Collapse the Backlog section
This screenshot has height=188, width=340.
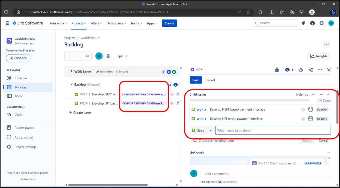pyautogui.click(x=72, y=84)
